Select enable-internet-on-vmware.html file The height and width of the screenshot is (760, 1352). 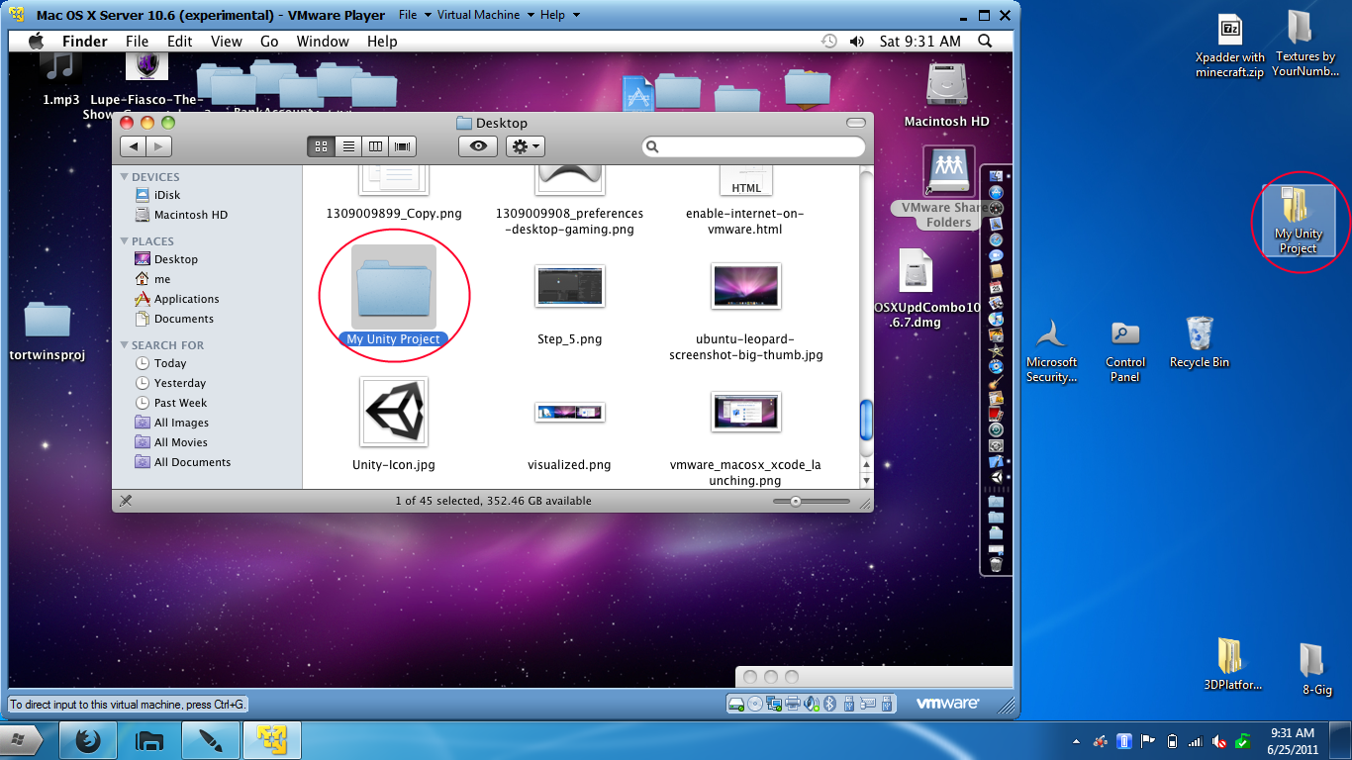pos(746,182)
